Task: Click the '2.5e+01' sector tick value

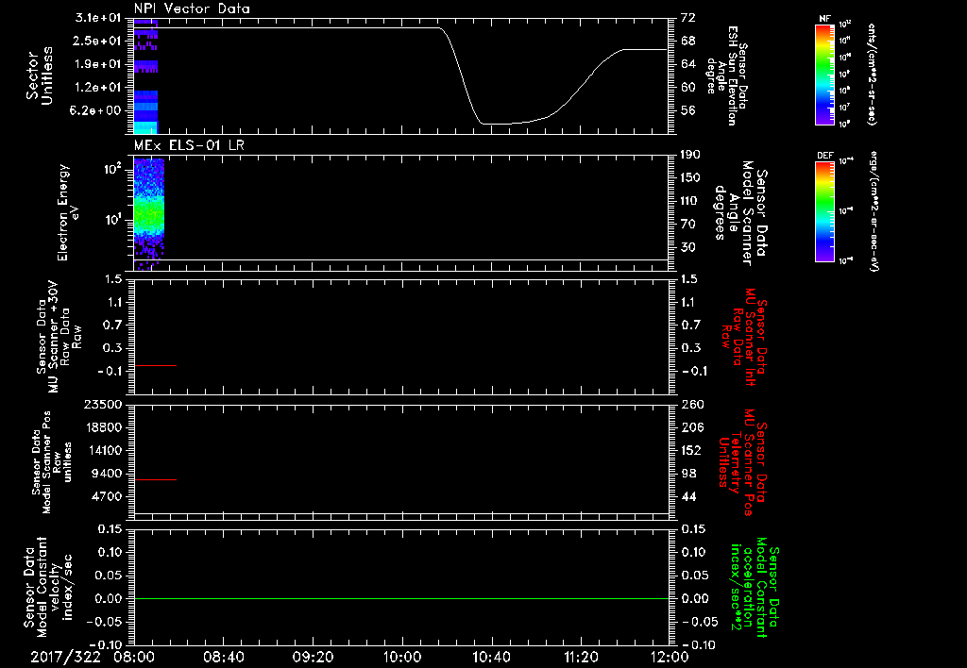Action: click(x=97, y=41)
